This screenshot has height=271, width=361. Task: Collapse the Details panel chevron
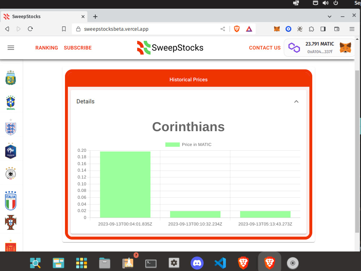point(296,102)
